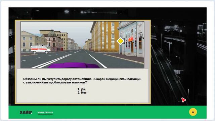The image size is (215, 121).
Task: Click the question text about "Скорой медицинской помощи"
Action: [82, 81]
